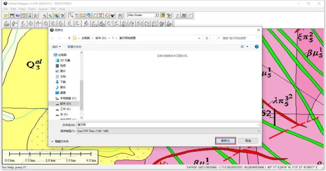Select 音乐 in the navigation tree

pyautogui.click(x=61, y=87)
